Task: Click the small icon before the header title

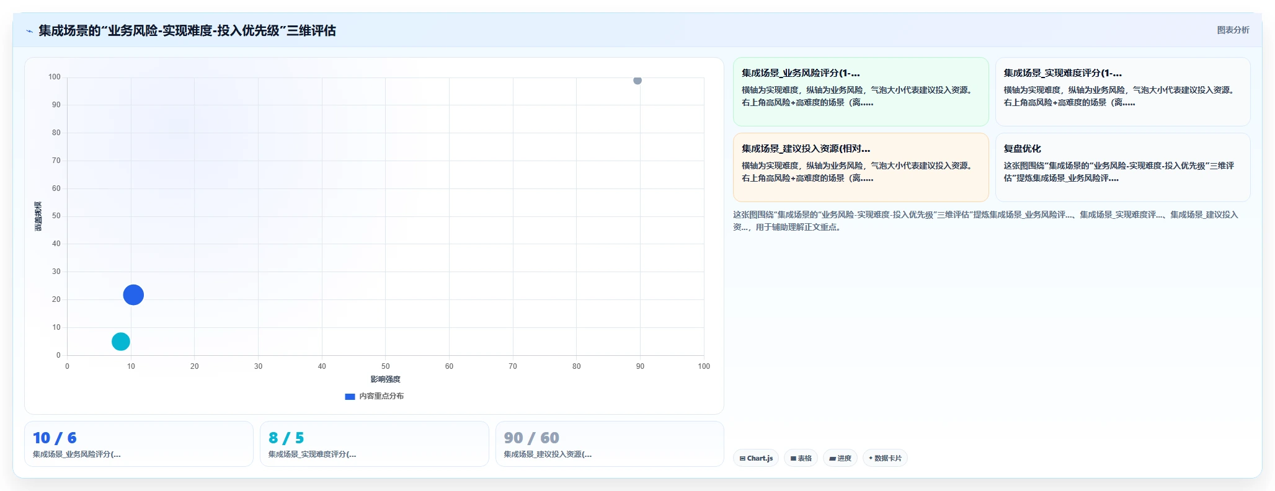Action: 29,31
